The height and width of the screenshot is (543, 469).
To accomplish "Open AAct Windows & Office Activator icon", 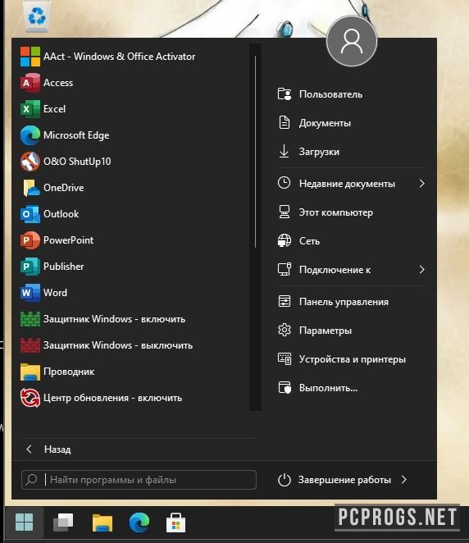I will (30, 57).
